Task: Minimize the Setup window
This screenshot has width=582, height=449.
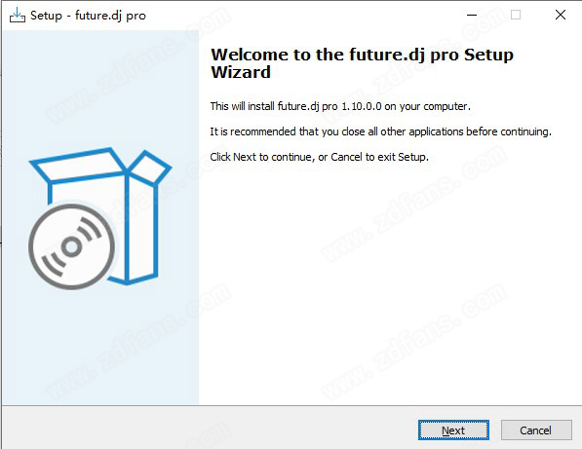Action: click(472, 16)
